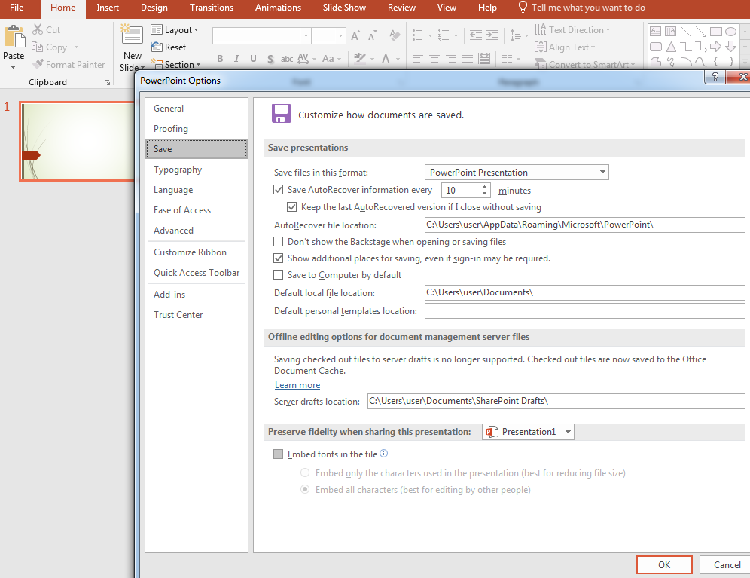
Task: Apply Strikethrough formatting
Action: tap(286, 59)
